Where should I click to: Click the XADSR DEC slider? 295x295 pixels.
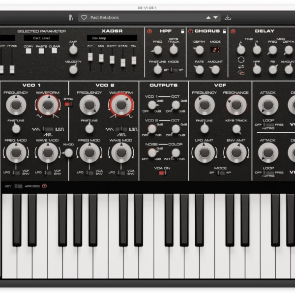pyautogui.click(x=101, y=58)
